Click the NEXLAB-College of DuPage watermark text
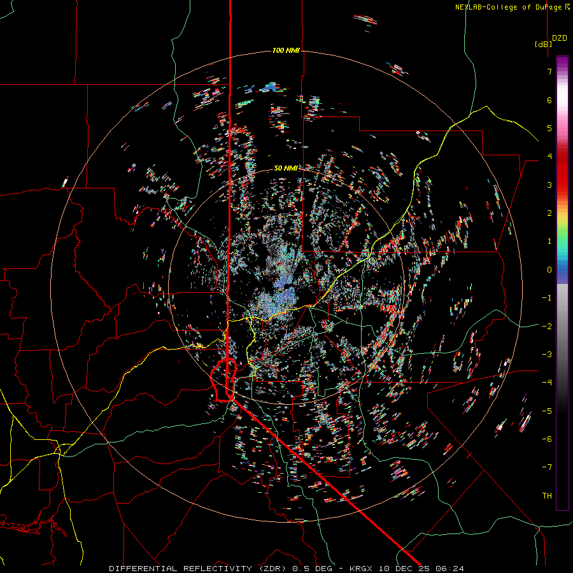Viewport: 573px width, 573px height. coord(512,7)
